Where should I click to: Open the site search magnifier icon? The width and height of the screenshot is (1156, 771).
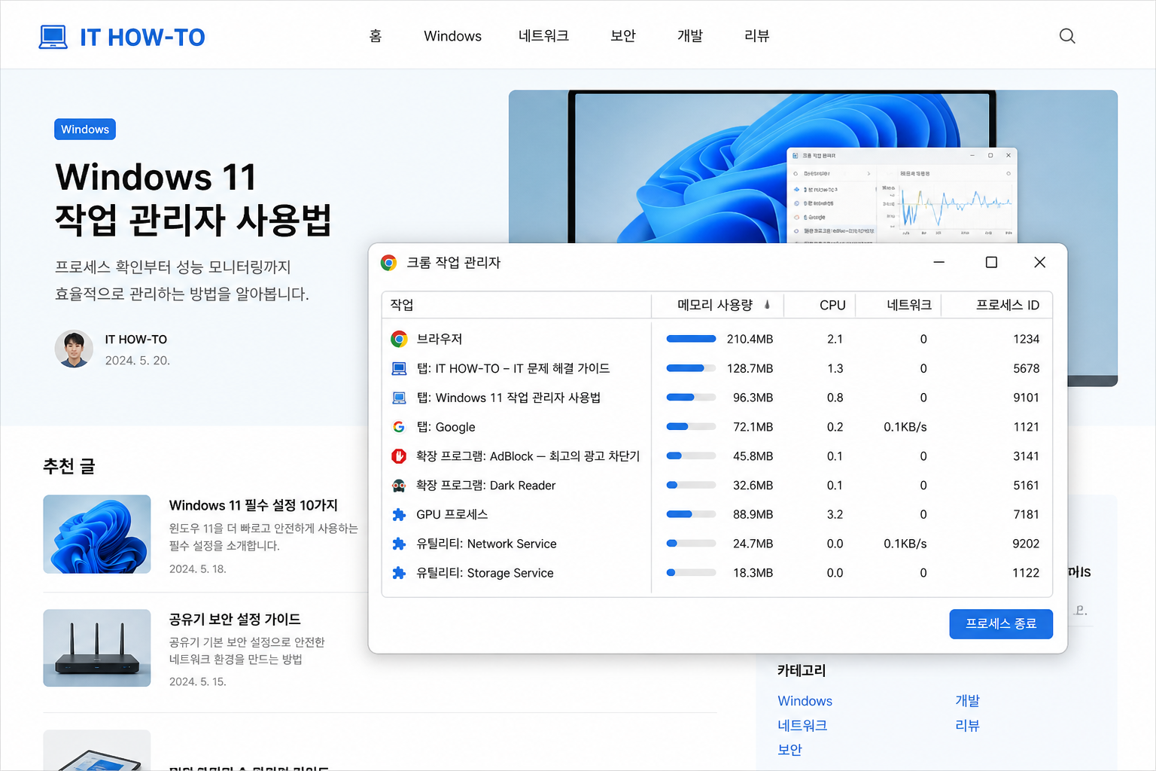pyautogui.click(x=1067, y=36)
